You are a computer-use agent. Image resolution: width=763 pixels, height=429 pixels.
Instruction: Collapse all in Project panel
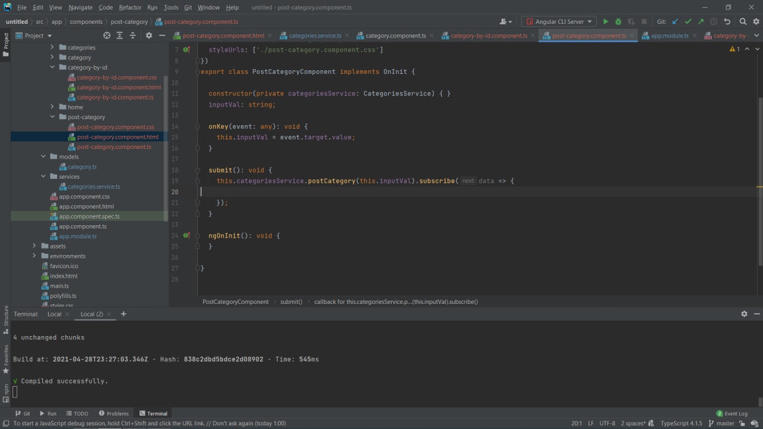132,36
